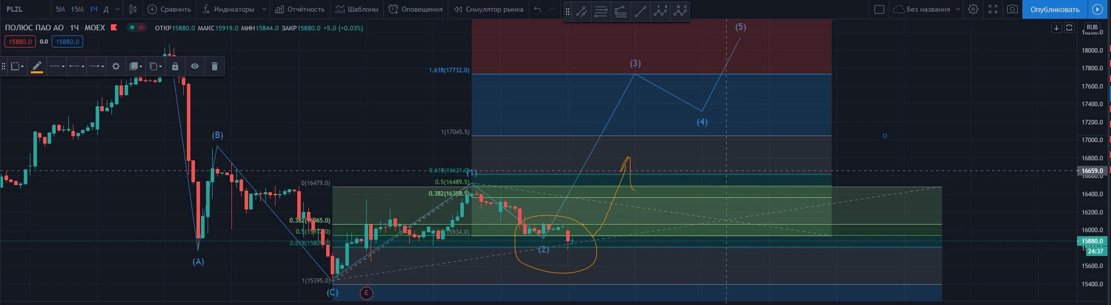Open the line style dropdown in drawing toolbar
1111x305 pixels.
[x=57, y=66]
